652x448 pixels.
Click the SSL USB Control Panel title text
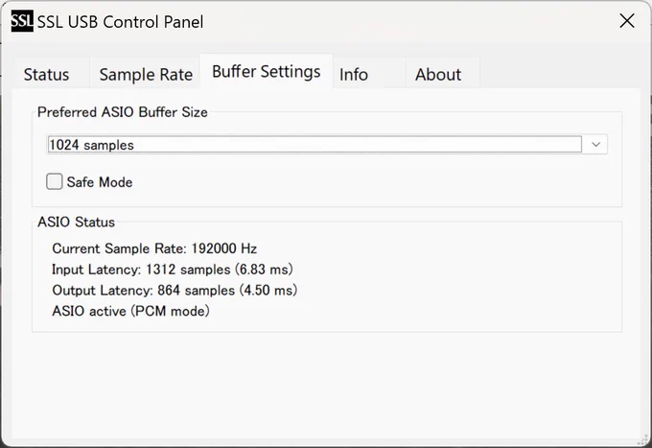(120, 22)
